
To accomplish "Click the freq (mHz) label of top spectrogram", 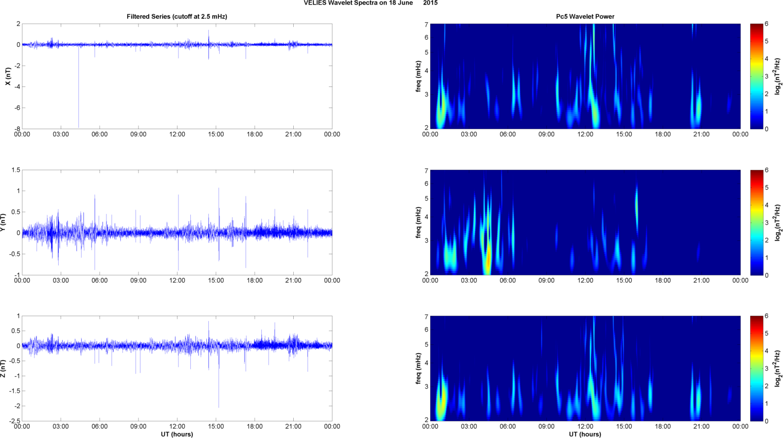I will point(419,76).
